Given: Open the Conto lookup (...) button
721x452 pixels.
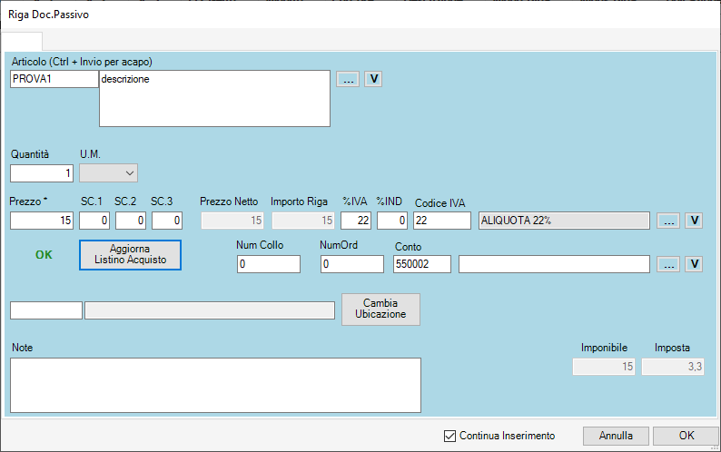Looking at the screenshot, I should pyautogui.click(x=667, y=264).
